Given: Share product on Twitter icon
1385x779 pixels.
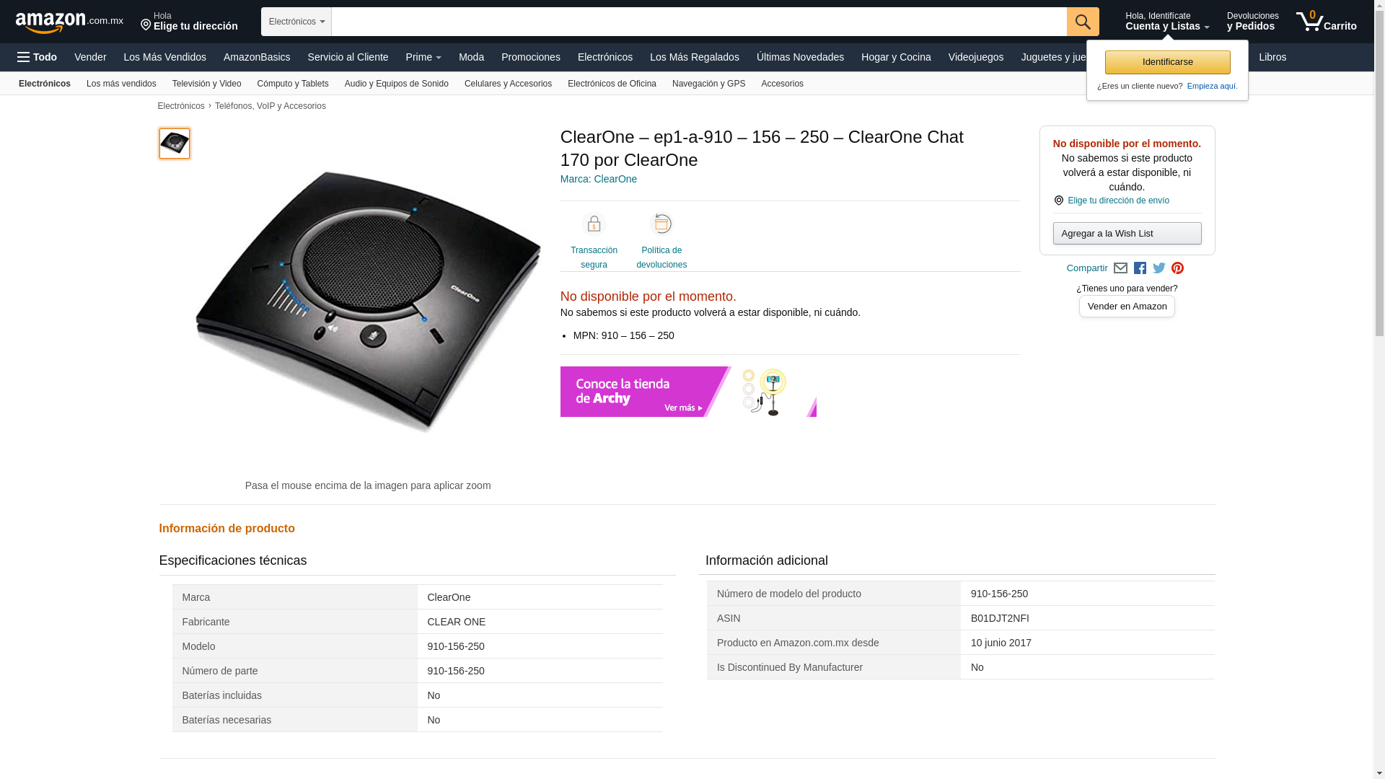Looking at the screenshot, I should click(1158, 268).
